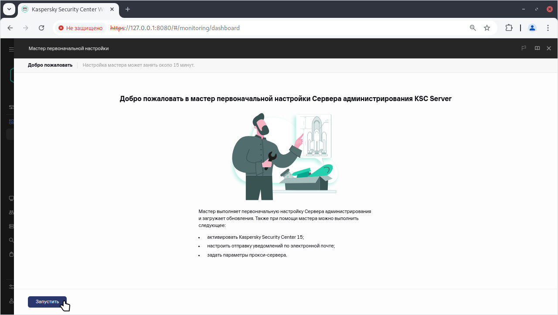Close the Kaspersky Security Center browser tab
Viewport: 558px width, 315px height.
(x=111, y=9)
